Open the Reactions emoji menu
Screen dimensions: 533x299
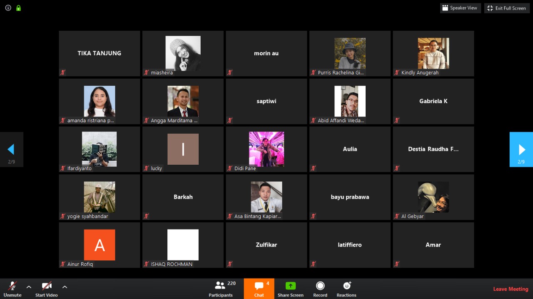(x=346, y=286)
